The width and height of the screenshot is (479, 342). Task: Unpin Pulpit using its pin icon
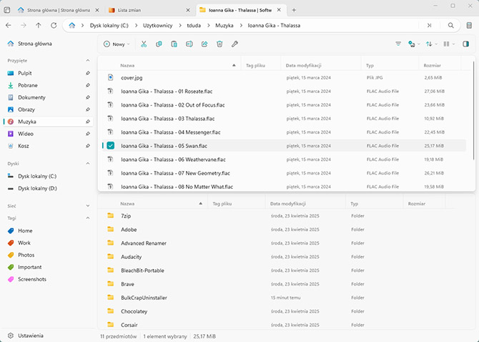(88, 73)
